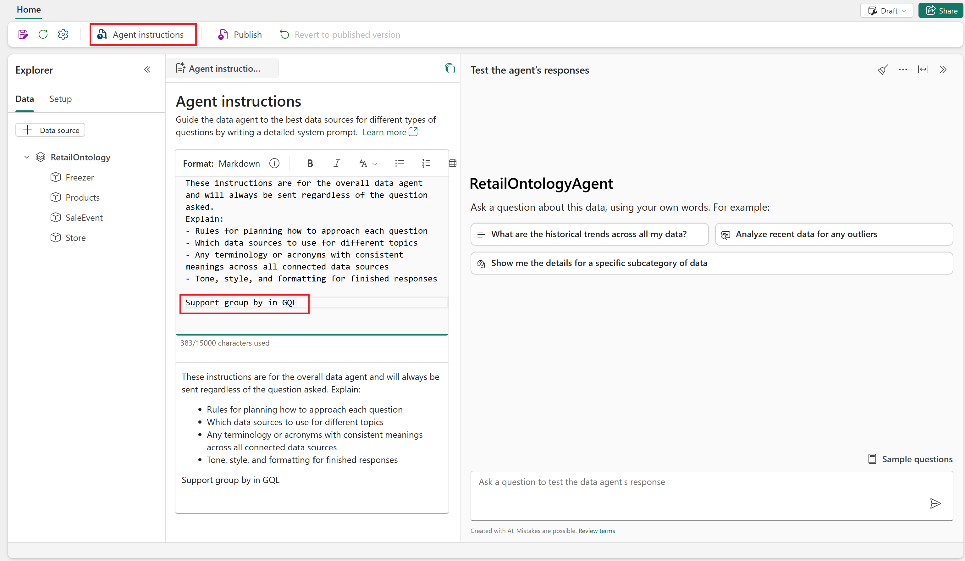Screen dimensions: 965x561
Task: Click the refresh icon in the toolbar
Action: (43, 35)
